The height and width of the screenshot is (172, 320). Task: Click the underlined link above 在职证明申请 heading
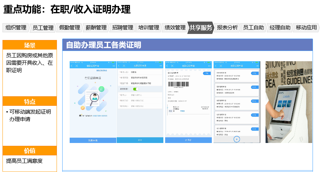coord(101,70)
